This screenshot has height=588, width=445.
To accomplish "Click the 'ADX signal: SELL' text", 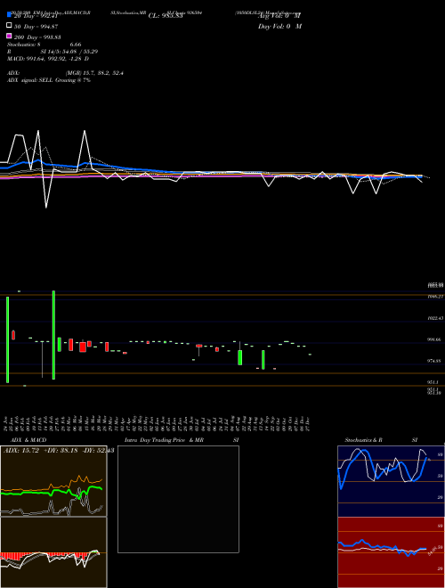I will click(x=49, y=80).
